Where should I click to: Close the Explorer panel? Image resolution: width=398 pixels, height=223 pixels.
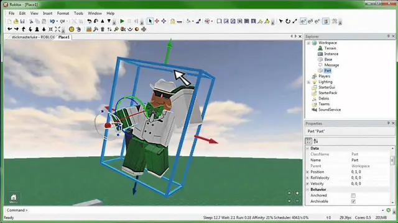click(393, 37)
